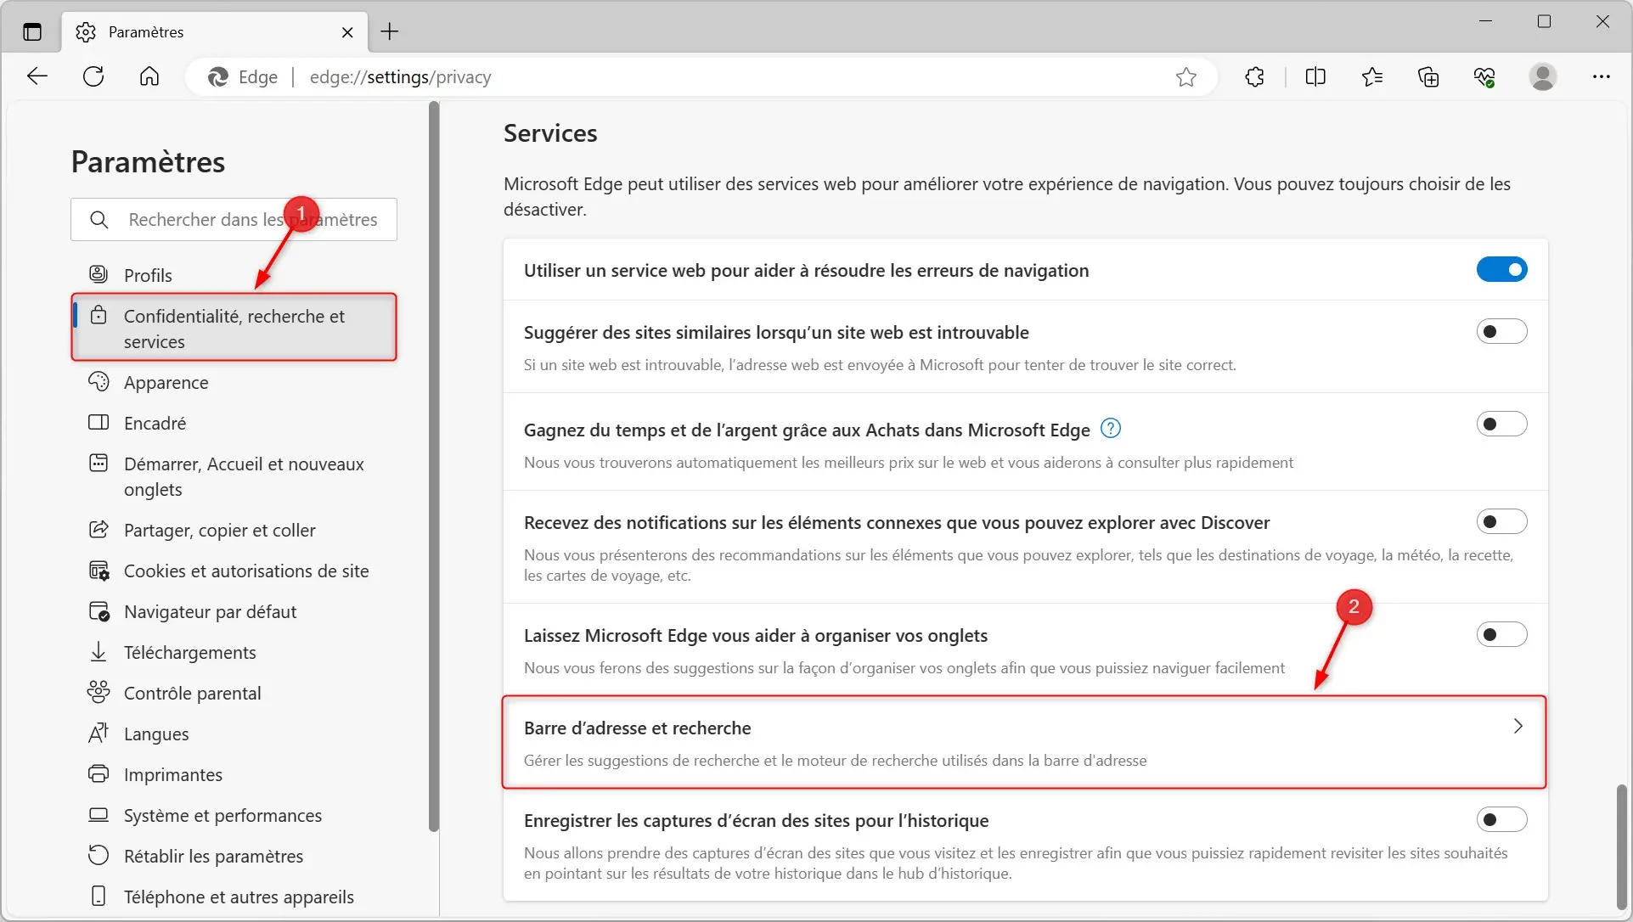
Task: Click the Edge logo in address bar
Action: point(218,77)
